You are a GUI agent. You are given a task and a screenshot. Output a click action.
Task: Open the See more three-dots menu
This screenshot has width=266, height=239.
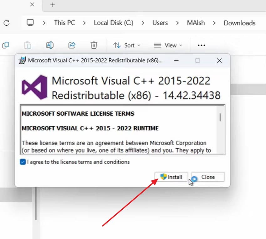coord(201,45)
